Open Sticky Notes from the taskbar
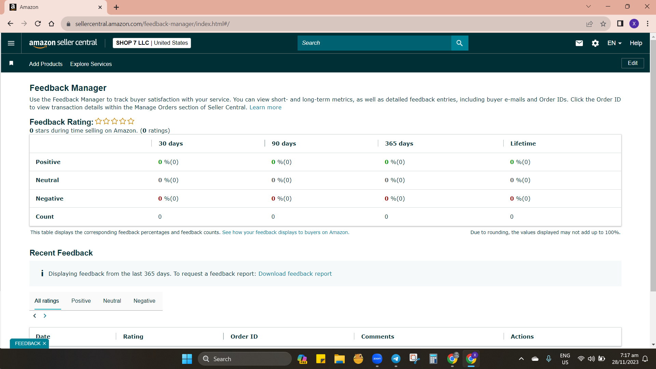Screen dimensions: 656x369 click(x=320, y=359)
